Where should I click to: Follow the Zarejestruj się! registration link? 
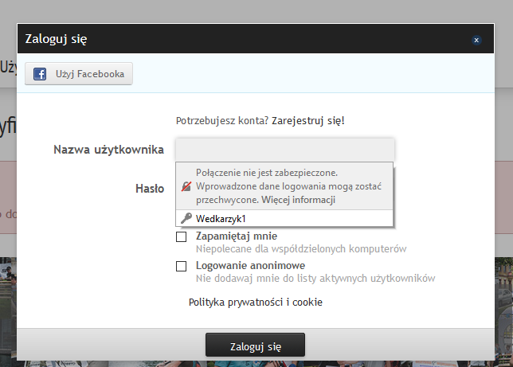tap(308, 121)
